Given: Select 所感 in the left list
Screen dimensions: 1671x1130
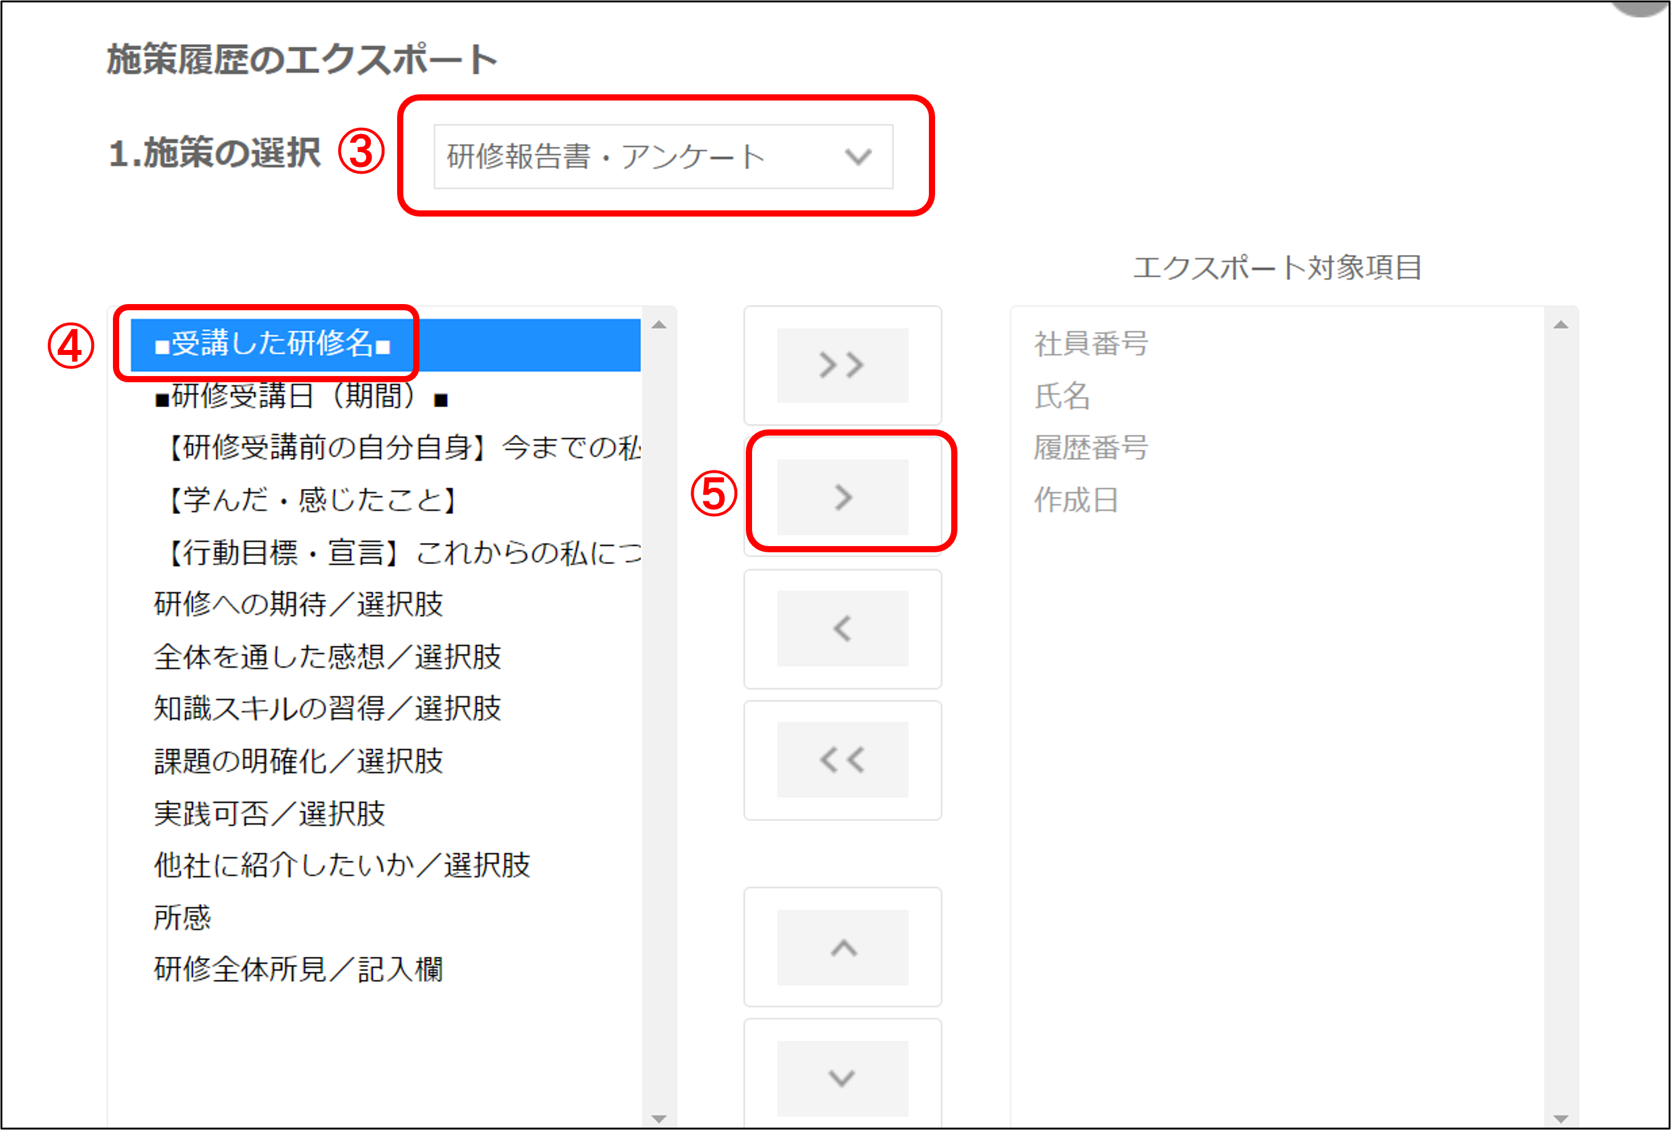Looking at the screenshot, I should (182, 918).
